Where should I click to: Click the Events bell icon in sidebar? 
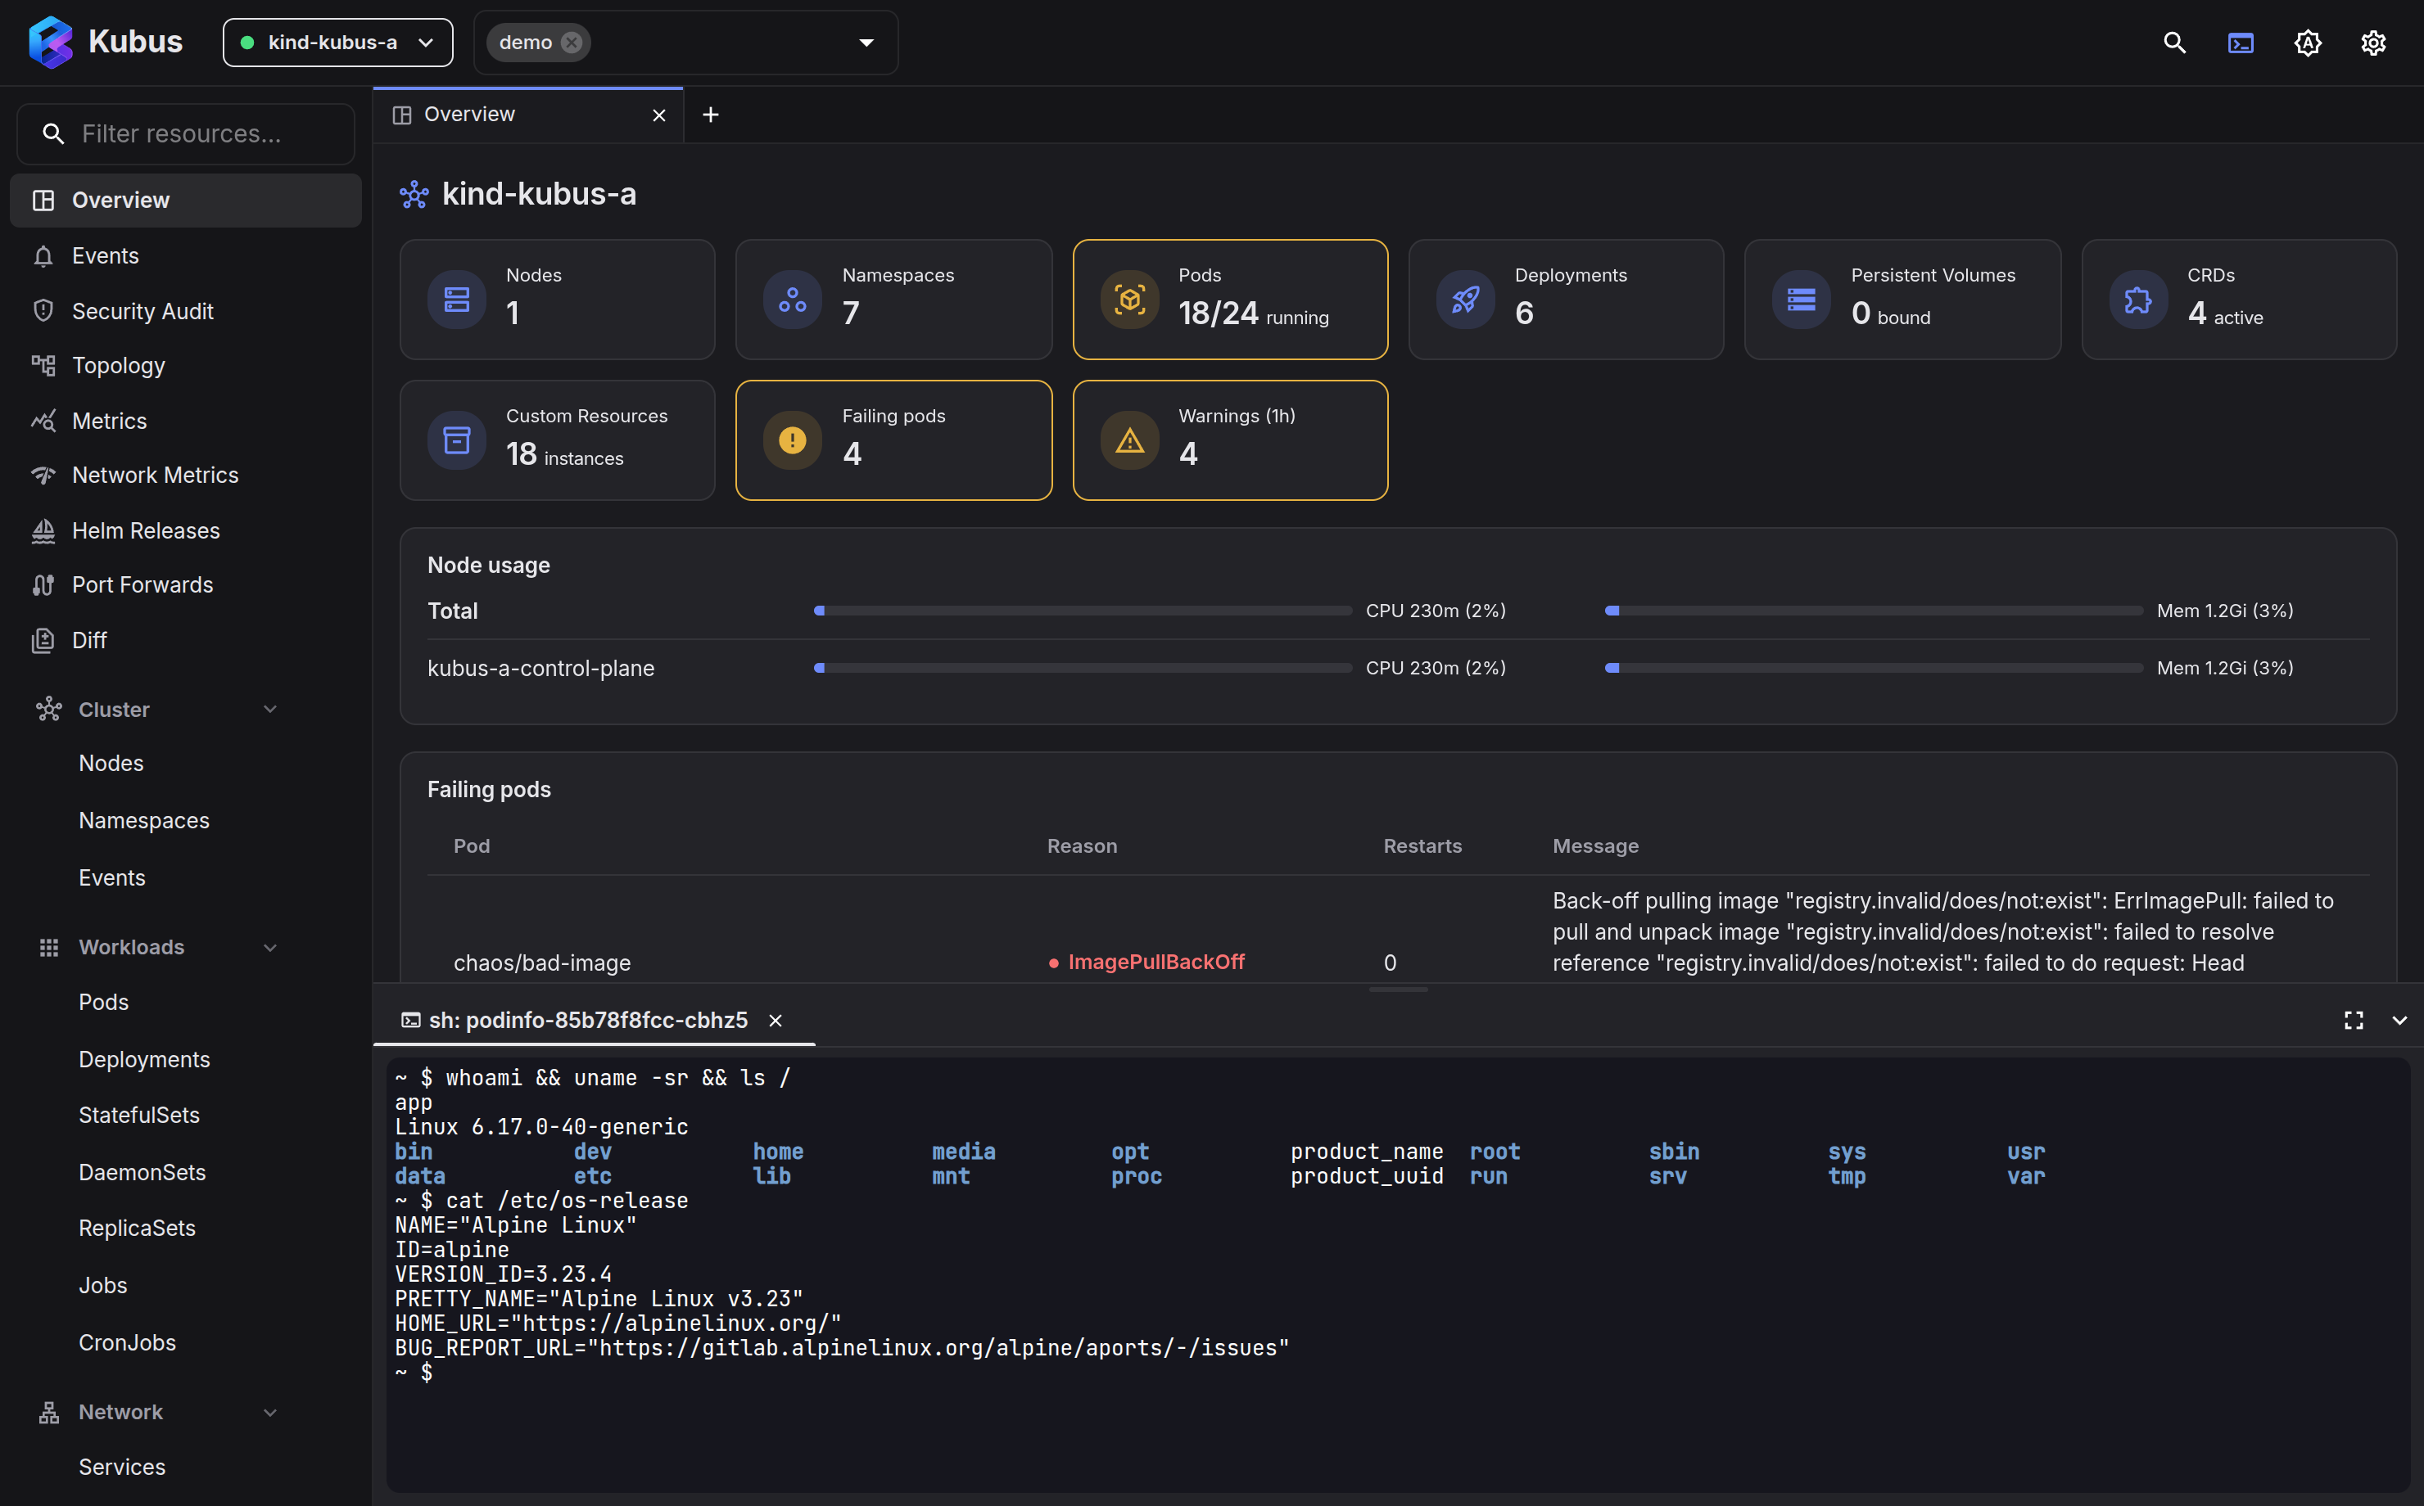(43, 257)
